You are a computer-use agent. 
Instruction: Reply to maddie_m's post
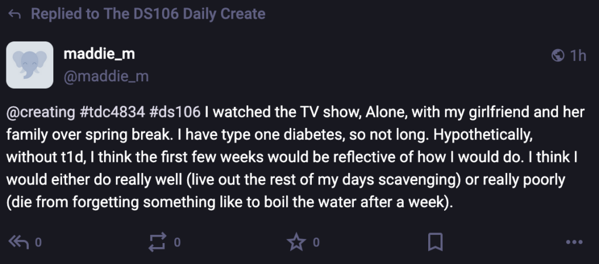point(19,242)
